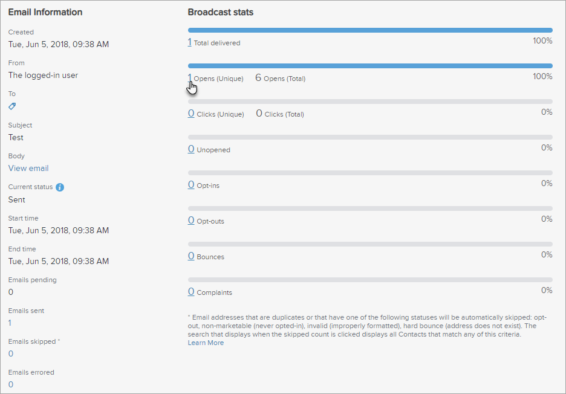Click the Unopened 0% percentage
566x394 pixels.
pos(547,148)
